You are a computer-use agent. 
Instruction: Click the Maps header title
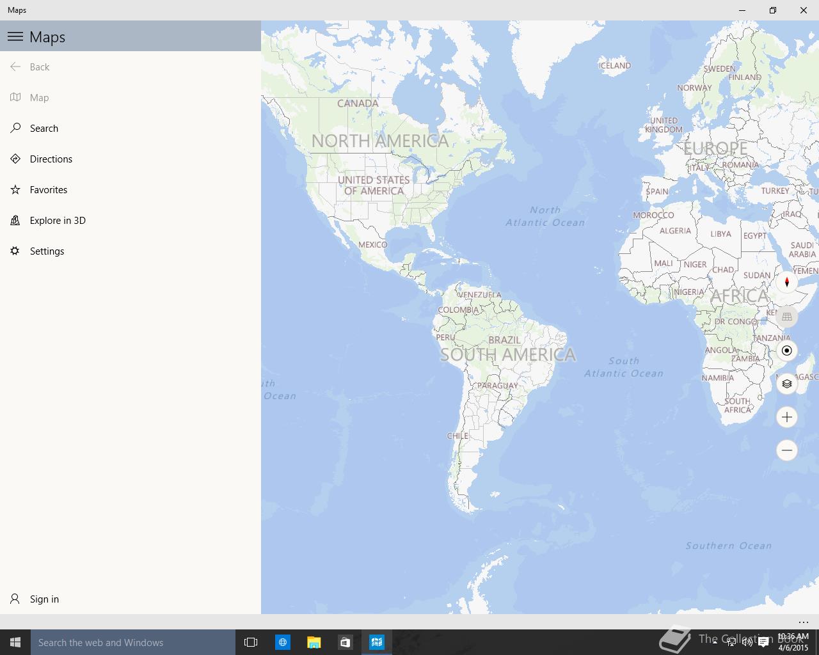pyautogui.click(x=47, y=37)
